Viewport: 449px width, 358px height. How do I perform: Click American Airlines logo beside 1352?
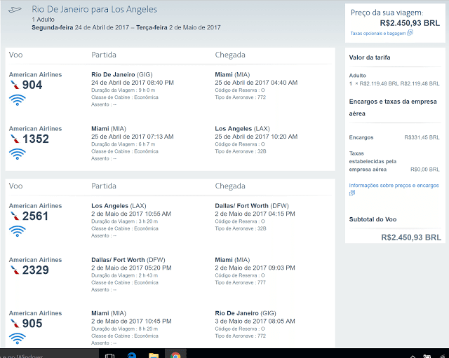tap(15, 139)
